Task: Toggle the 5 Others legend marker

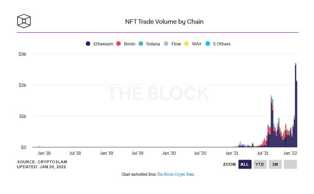Action: pos(208,44)
